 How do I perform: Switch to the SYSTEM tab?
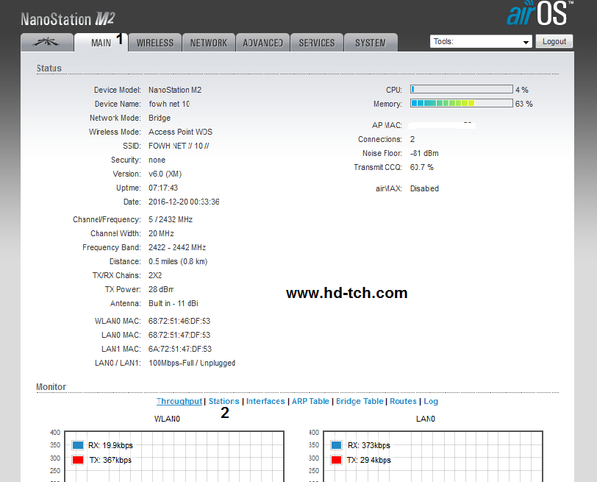371,43
